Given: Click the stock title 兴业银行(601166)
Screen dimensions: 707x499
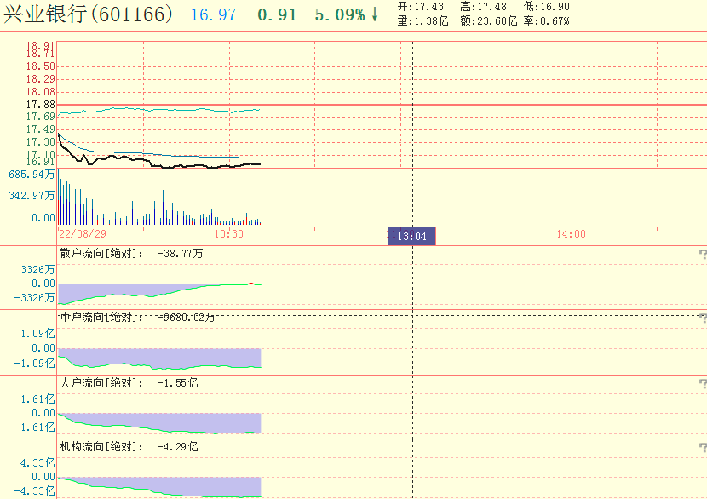Looking at the screenshot, I should click(x=89, y=14).
